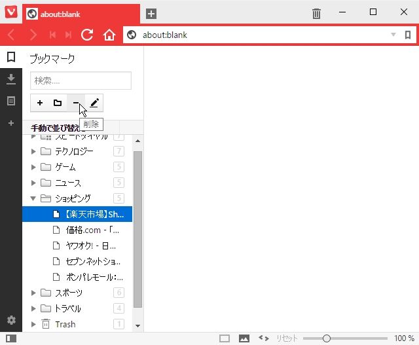Select the テクノロジー folder row
Image resolution: width=419 pixels, height=345 pixels.
coord(77,151)
